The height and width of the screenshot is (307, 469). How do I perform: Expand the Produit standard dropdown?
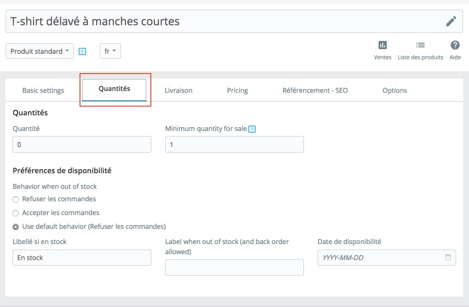40,51
